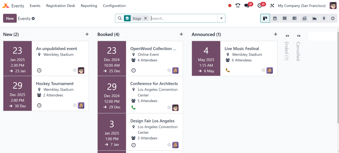Image resolution: width=339 pixels, height=153 pixels.
Task: Open the My Company (San Francisco) switcher
Action: 302,6
